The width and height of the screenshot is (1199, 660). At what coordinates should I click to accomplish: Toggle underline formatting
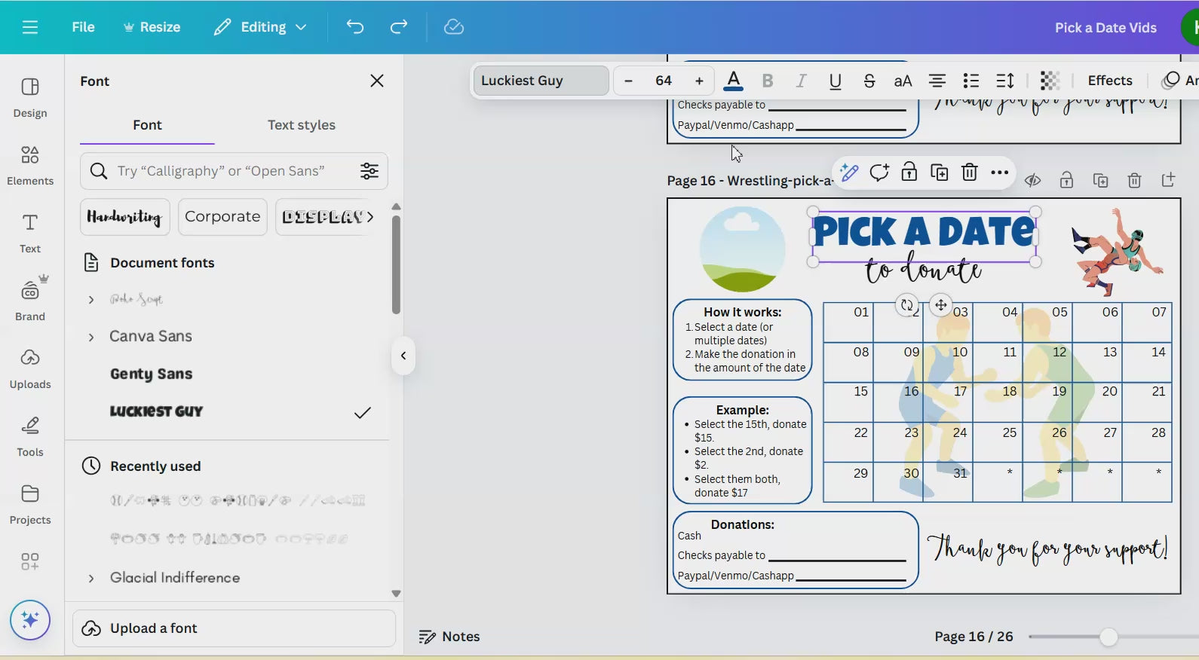[835, 81]
